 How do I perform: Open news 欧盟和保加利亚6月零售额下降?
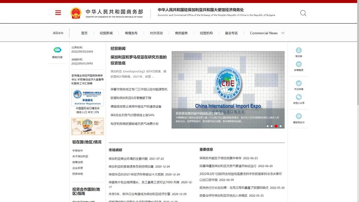131,98
